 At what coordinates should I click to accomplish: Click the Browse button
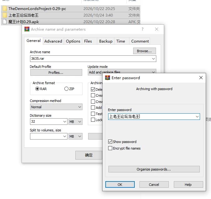[144, 51]
